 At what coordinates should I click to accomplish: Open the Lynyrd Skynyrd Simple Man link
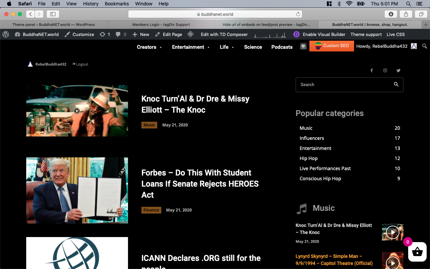click(334, 260)
